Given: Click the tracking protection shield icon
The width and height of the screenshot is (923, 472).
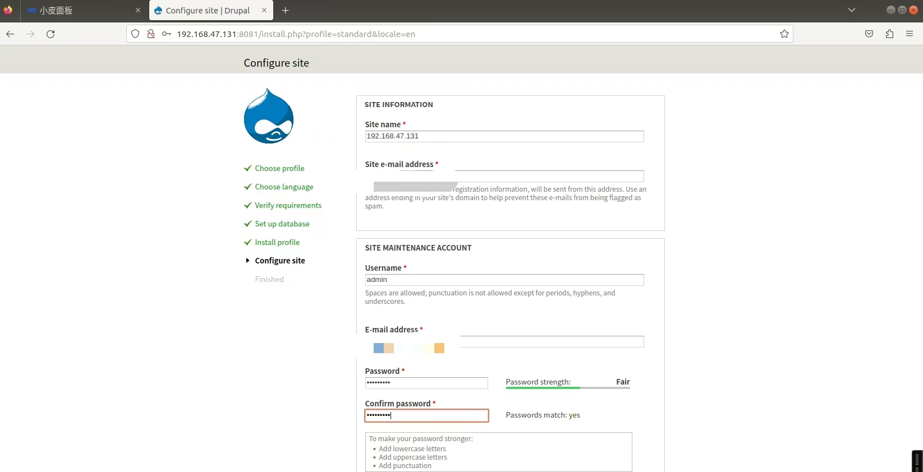Looking at the screenshot, I should pyautogui.click(x=135, y=34).
